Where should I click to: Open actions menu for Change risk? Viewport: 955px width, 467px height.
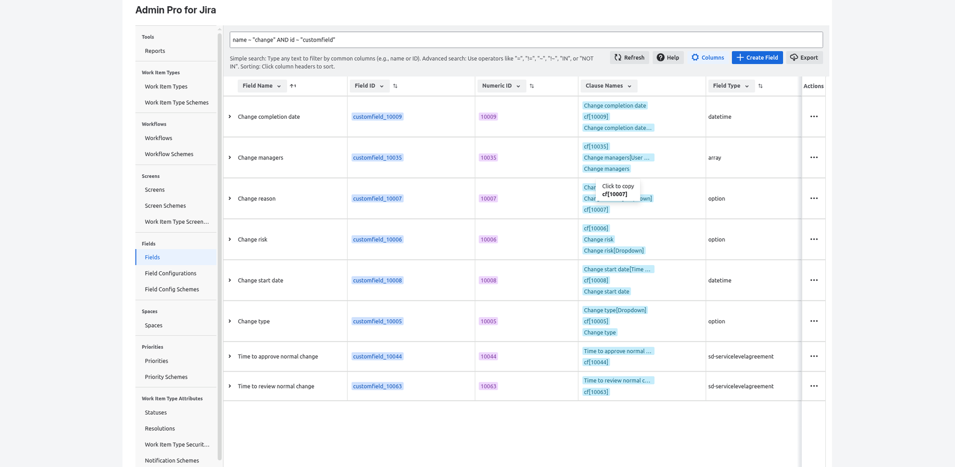click(814, 240)
